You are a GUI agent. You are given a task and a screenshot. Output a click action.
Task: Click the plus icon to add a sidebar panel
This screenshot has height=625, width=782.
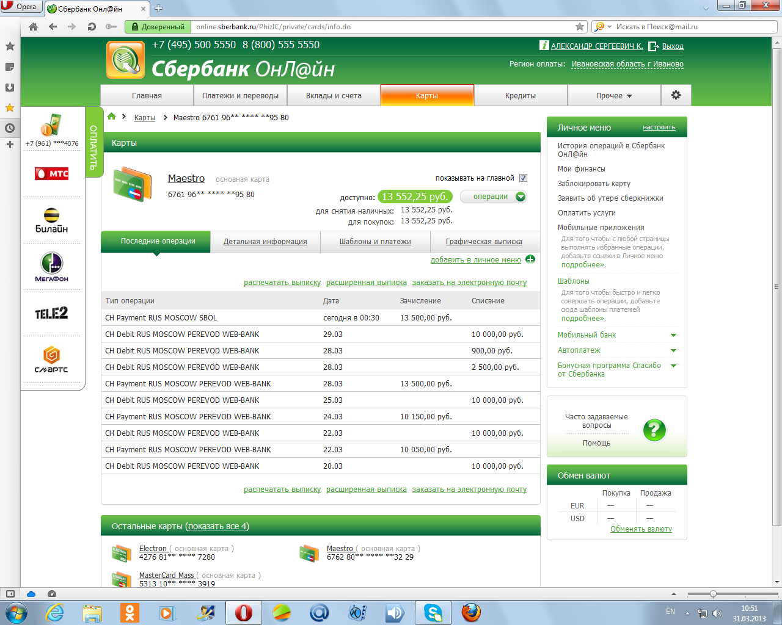tap(10, 145)
